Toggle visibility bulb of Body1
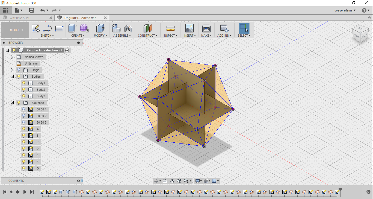373x199 pixels. click(x=24, y=83)
